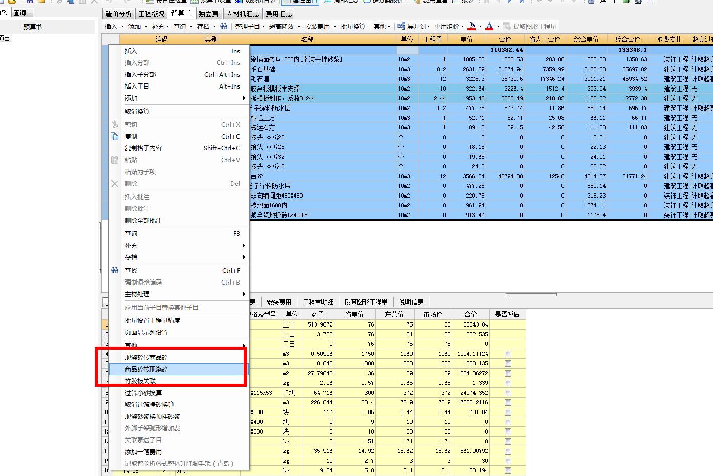The height and width of the screenshot is (476, 713).
Task: Open the 反查图形工程量 lower tab
Action: click(x=366, y=302)
